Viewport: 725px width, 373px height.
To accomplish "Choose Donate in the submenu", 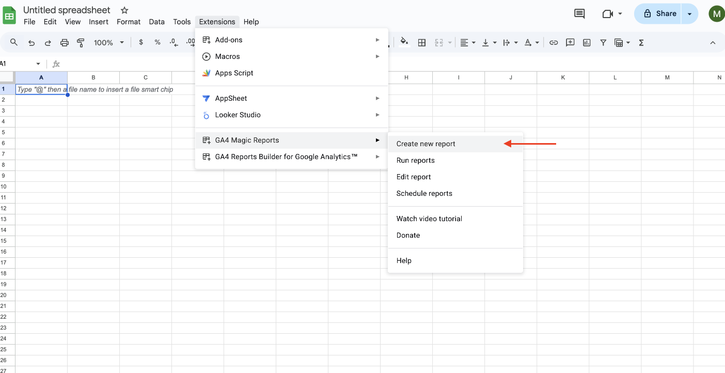I will 455,235.
